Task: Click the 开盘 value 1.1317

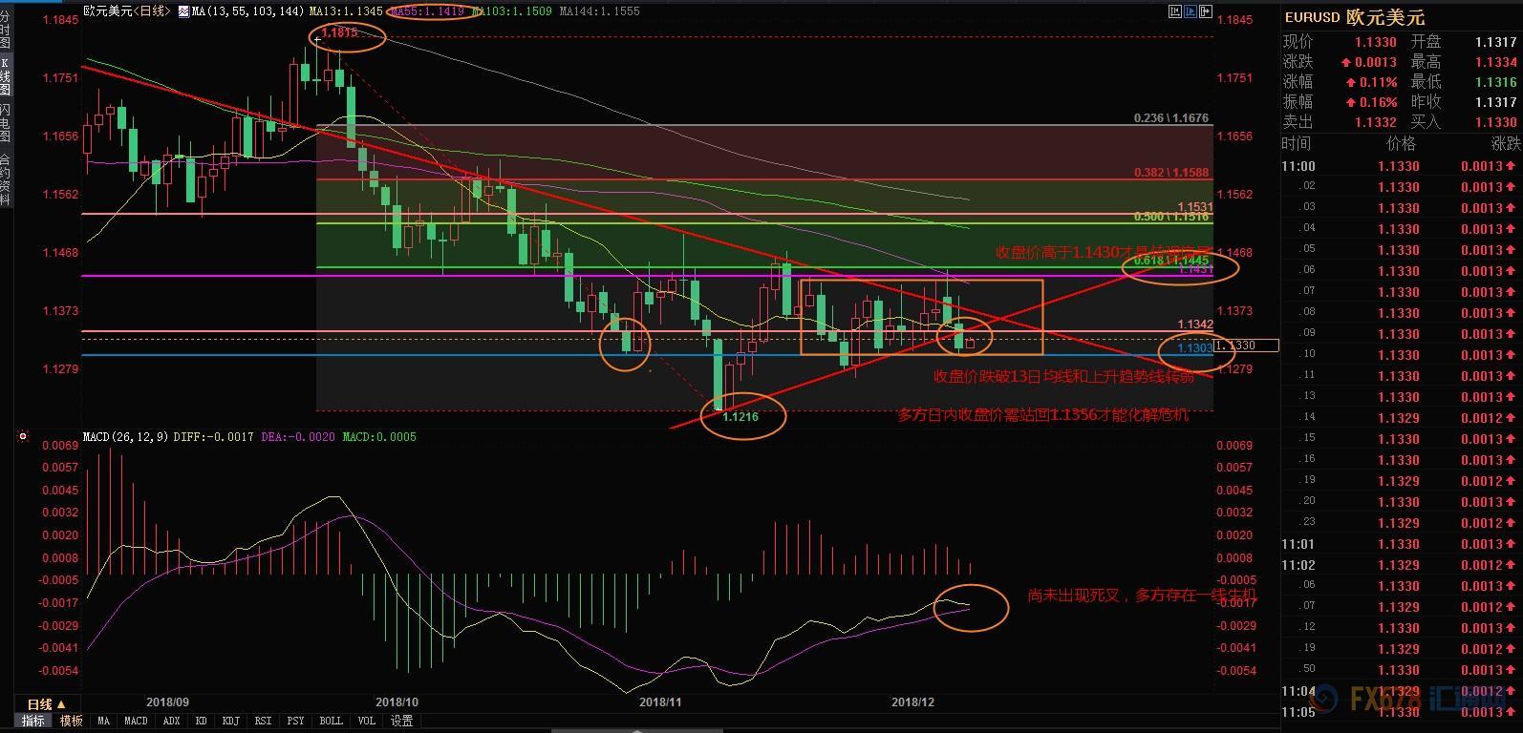Action: coord(1496,42)
